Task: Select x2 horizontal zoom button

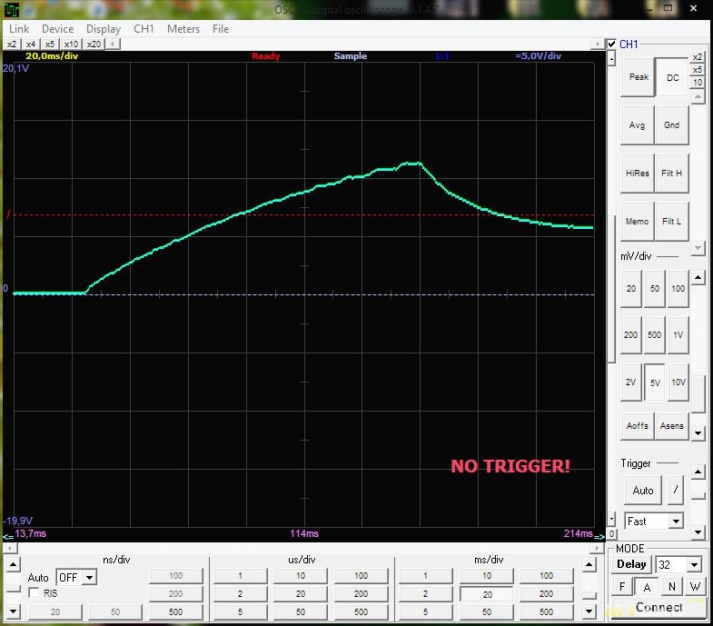Action: click(12, 45)
